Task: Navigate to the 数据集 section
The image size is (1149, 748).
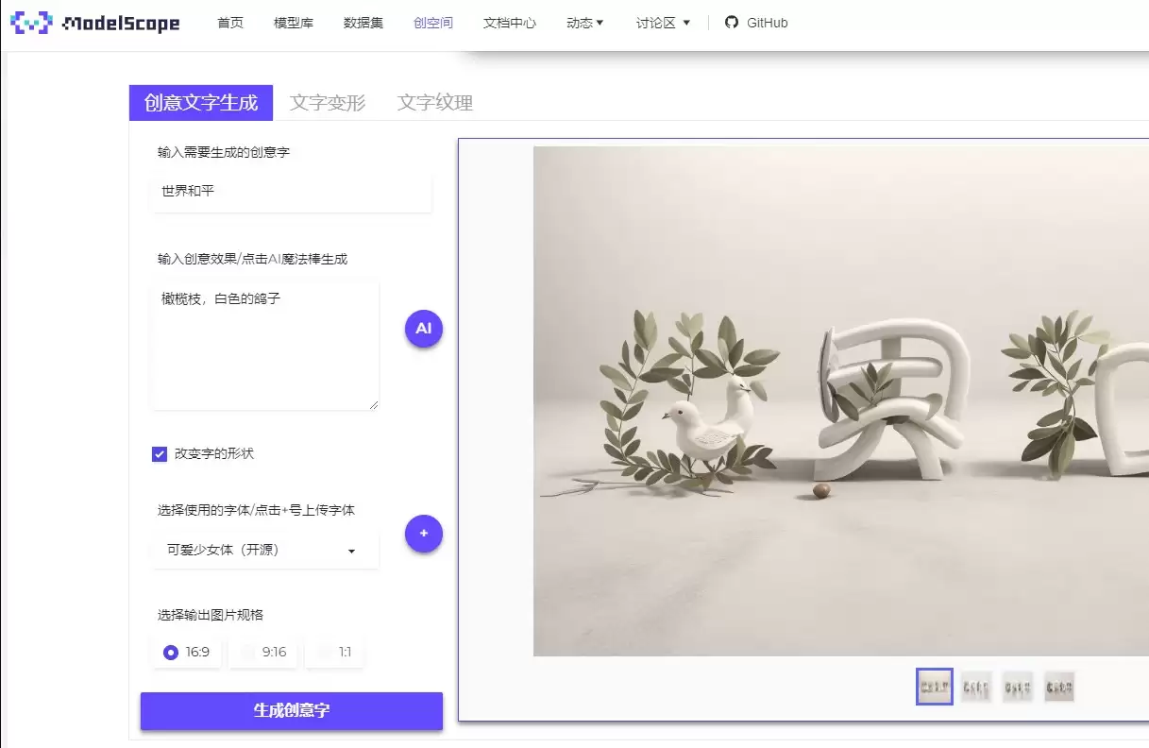Action: (363, 23)
